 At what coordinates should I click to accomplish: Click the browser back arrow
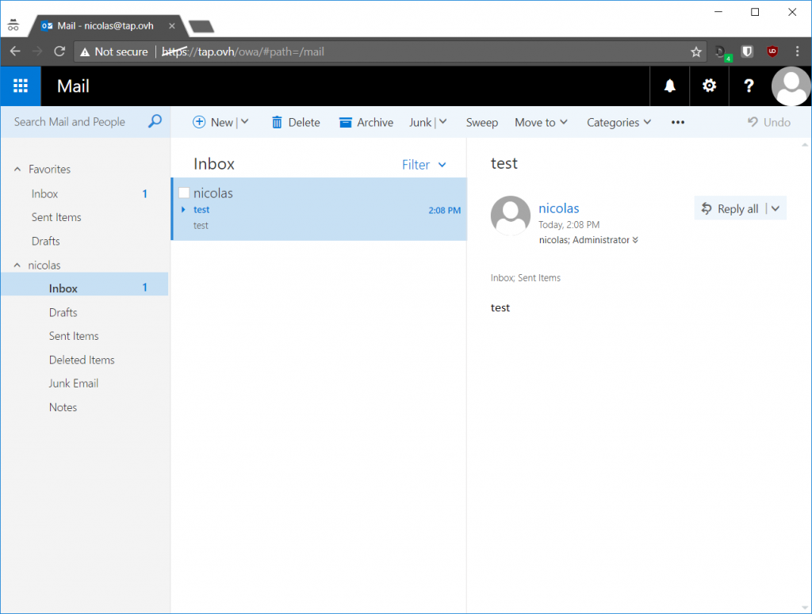pos(15,51)
